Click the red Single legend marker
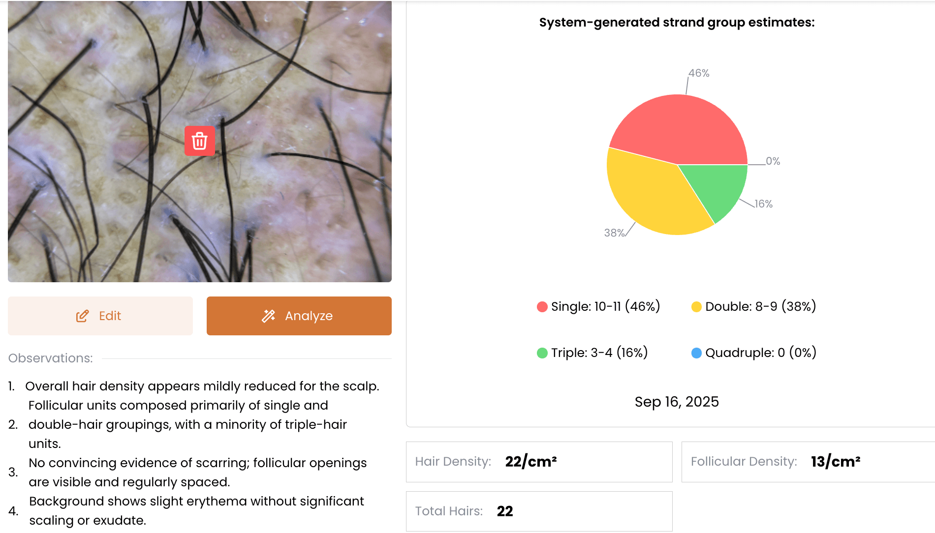This screenshot has height=533, width=935. (x=541, y=306)
